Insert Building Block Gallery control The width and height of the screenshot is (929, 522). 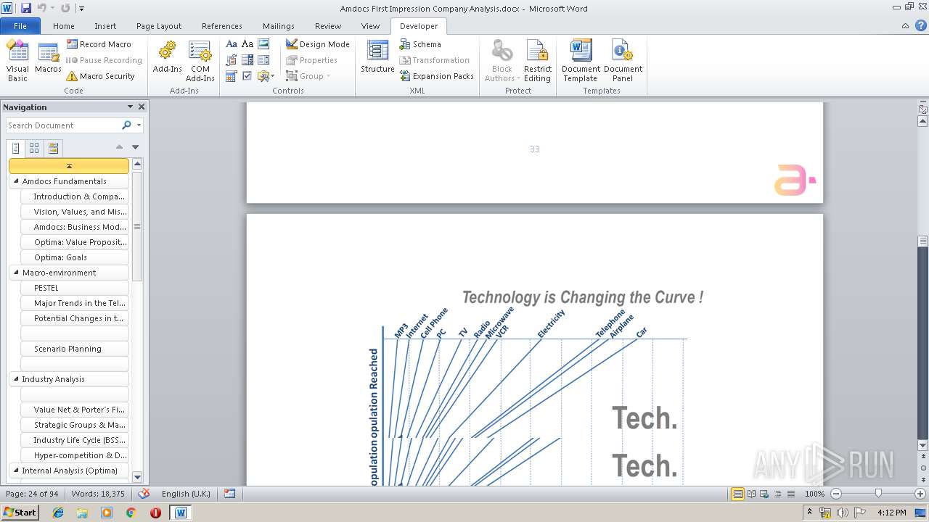pos(232,60)
